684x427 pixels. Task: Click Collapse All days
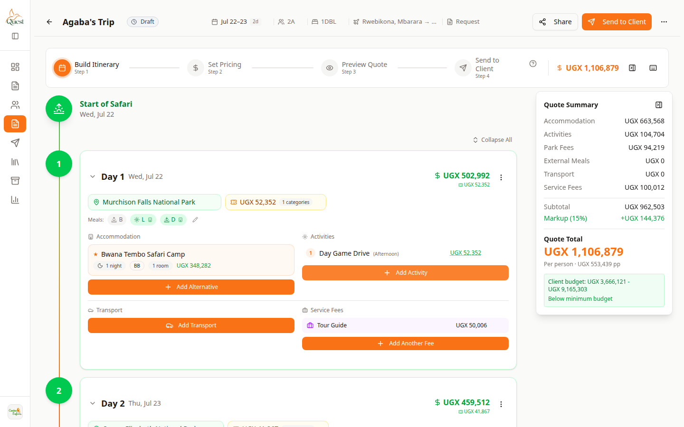(x=493, y=140)
